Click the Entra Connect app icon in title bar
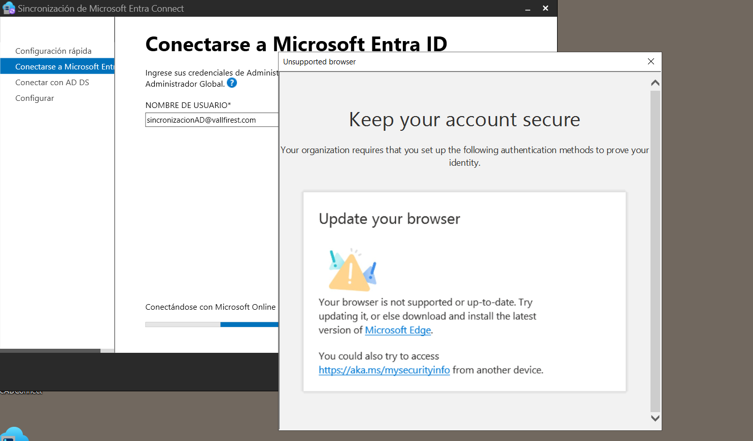Image resolution: width=753 pixels, height=441 pixels. click(9, 8)
